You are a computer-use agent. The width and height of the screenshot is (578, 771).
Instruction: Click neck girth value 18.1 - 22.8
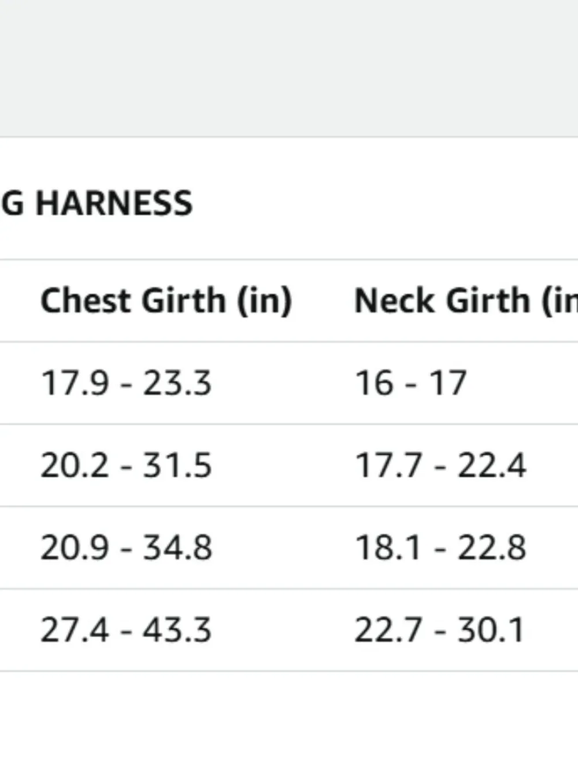pyautogui.click(x=440, y=547)
